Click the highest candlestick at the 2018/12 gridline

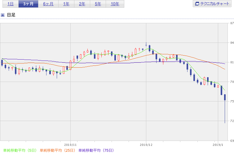click(x=146, y=44)
